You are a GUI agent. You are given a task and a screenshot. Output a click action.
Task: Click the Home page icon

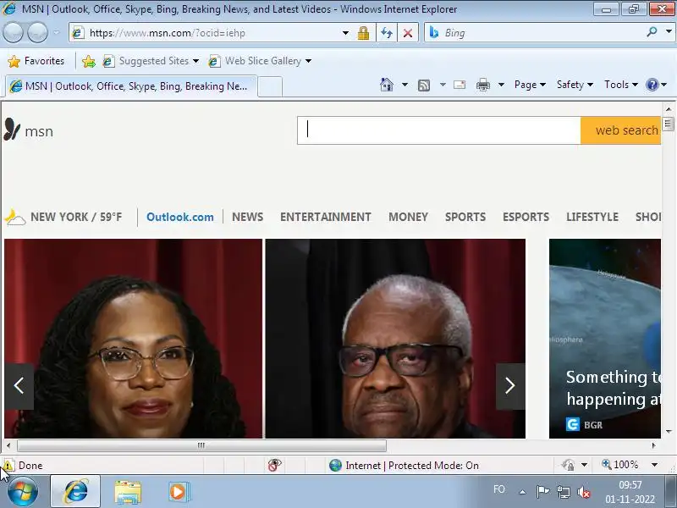click(x=387, y=85)
